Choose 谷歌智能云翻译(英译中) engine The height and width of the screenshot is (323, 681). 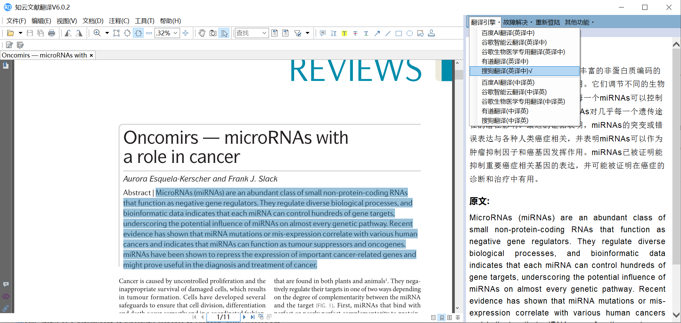click(524, 42)
